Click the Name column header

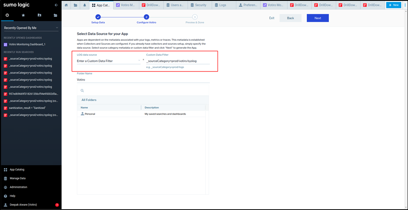click(x=84, y=108)
